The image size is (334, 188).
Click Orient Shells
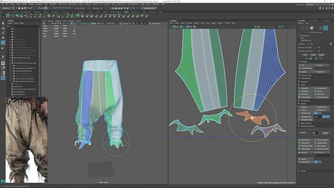click(x=306, y=140)
